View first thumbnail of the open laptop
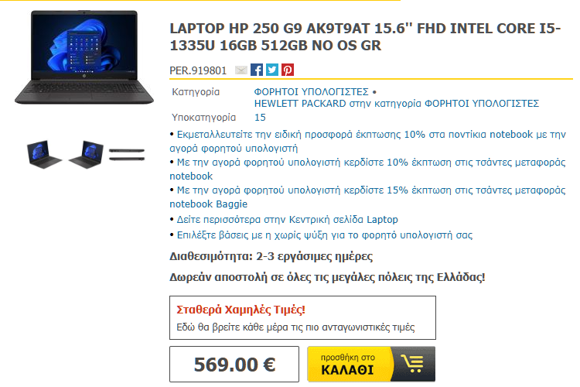Viewport: 580px width, 387px height. point(43,154)
